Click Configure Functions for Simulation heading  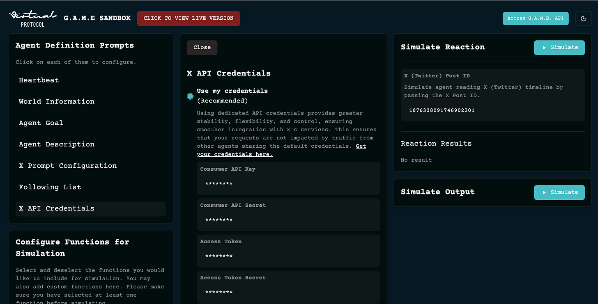(72, 248)
